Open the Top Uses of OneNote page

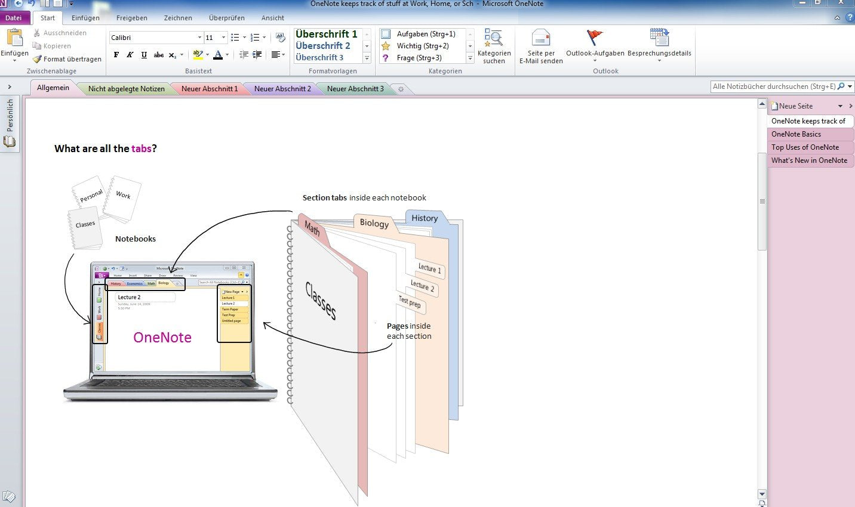coord(810,147)
